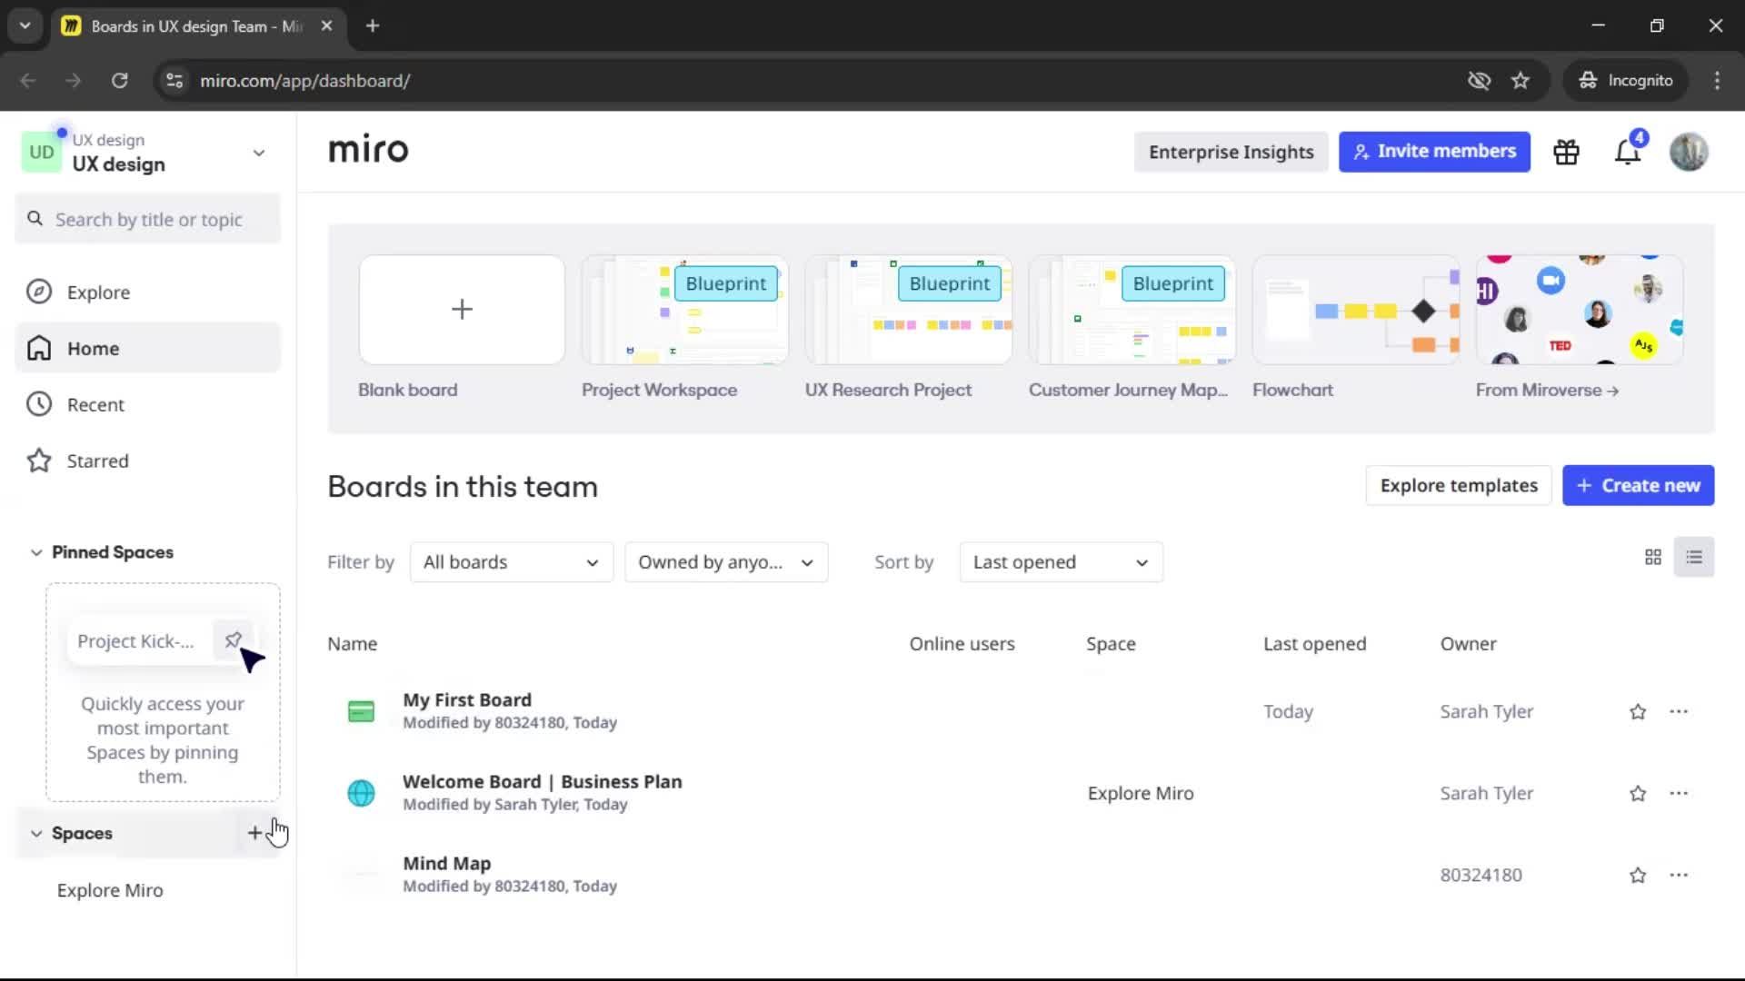Create a Blank board

(462, 310)
